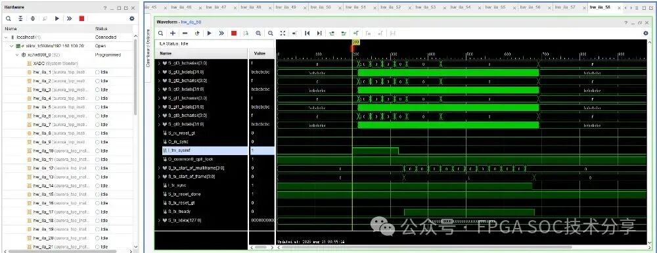Screen dimensions: 657x253
Task: Click the Status column header in Hardware panel
Action: point(101,29)
